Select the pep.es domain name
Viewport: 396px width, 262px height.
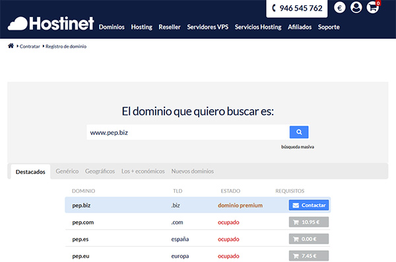tap(81, 240)
